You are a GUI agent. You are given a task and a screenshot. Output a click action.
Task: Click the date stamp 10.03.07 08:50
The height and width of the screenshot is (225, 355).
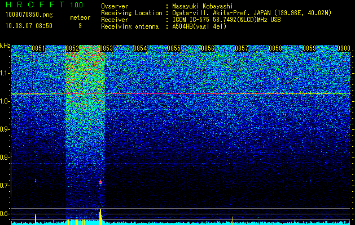[29, 26]
